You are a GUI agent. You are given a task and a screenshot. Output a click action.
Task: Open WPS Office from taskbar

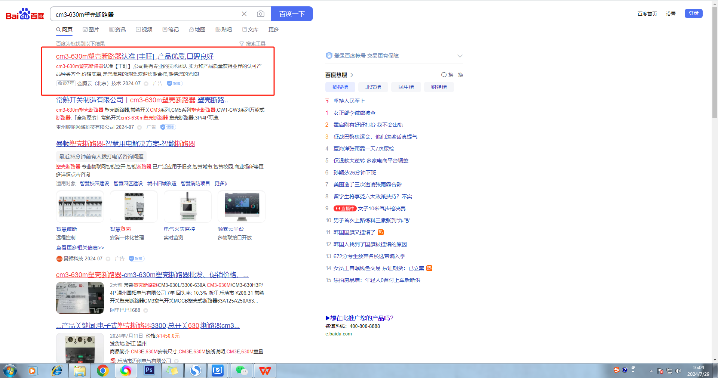pos(265,370)
